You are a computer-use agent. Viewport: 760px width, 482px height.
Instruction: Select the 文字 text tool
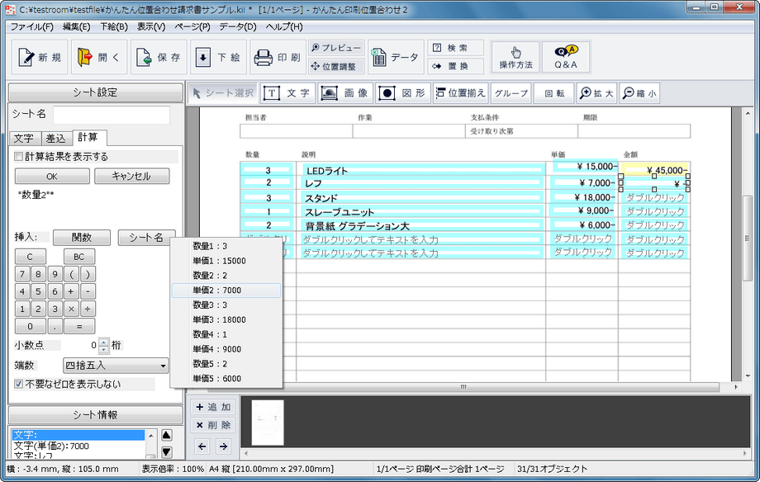pyautogui.click(x=288, y=93)
